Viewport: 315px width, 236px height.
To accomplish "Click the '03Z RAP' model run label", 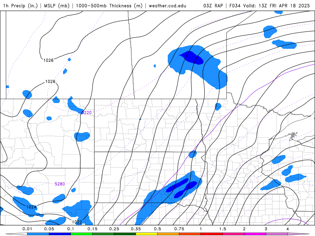I will (213, 6).
